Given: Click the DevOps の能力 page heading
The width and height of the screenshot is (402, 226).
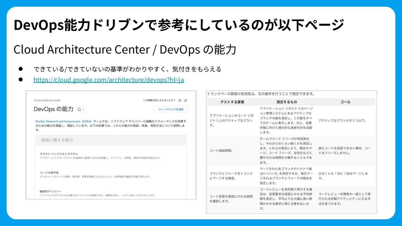Looking at the screenshot, I should pos(54,109).
